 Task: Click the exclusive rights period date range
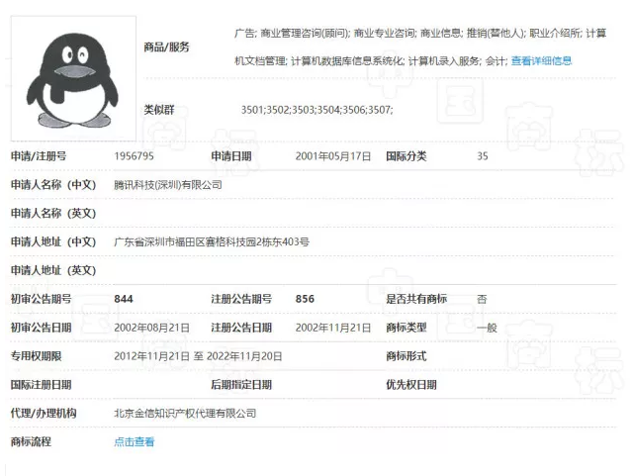point(198,356)
